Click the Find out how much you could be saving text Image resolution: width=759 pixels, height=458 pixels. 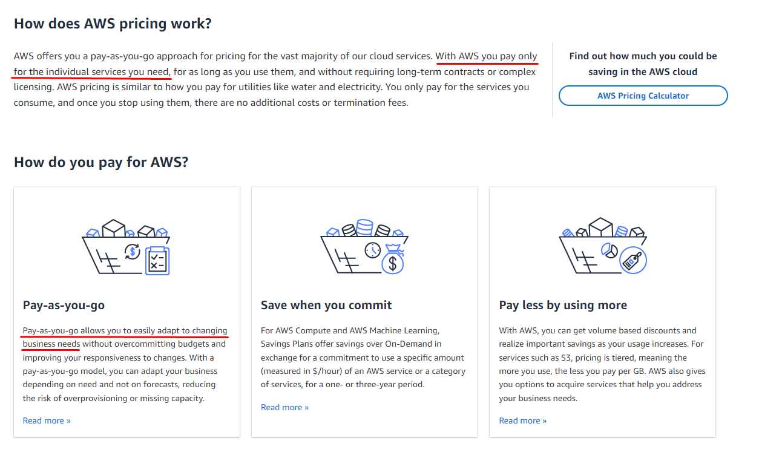[x=643, y=64]
